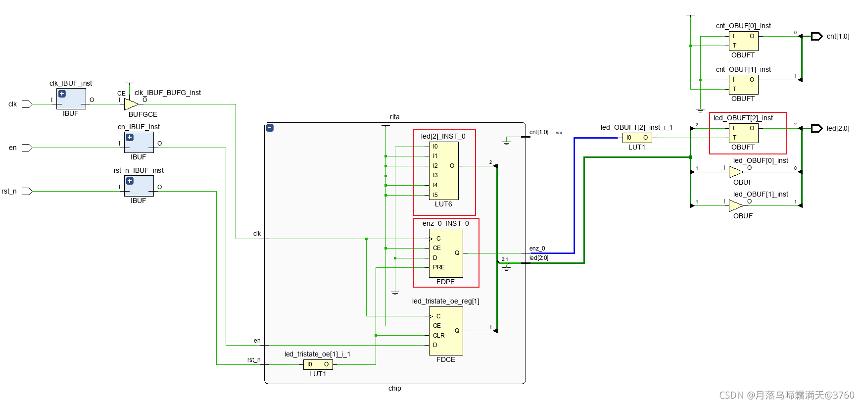Expand the clk_IBUF_inst block plus icon
Image resolution: width=862 pixels, height=404 pixels.
click(62, 94)
